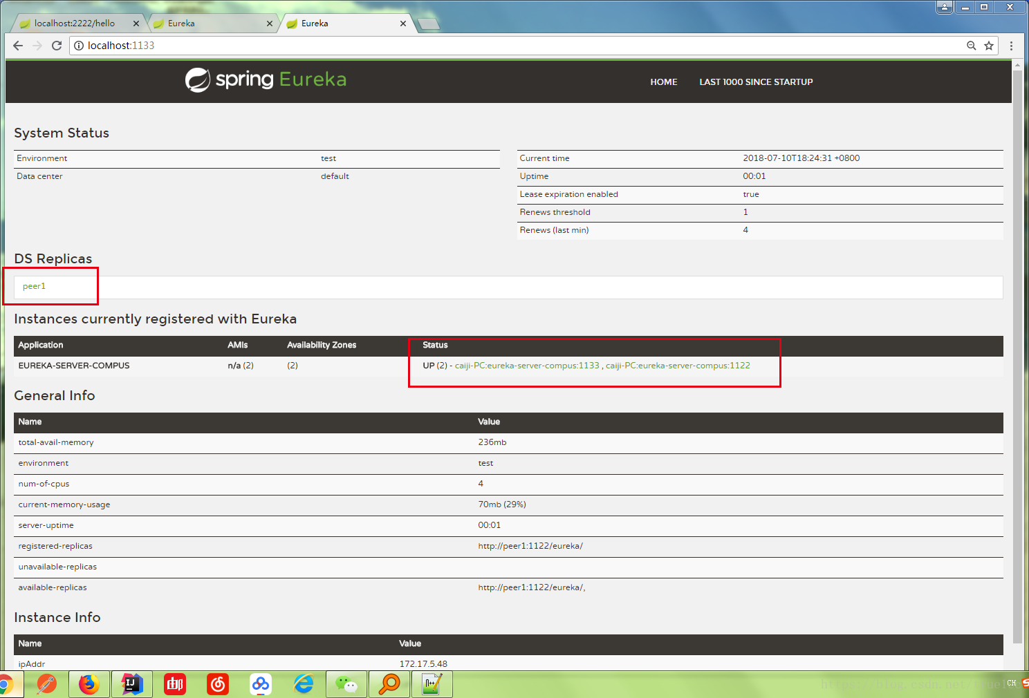Screen dimensions: 1029x698
Task: Open zoom magnifier icon in address bar
Action: pos(971,46)
